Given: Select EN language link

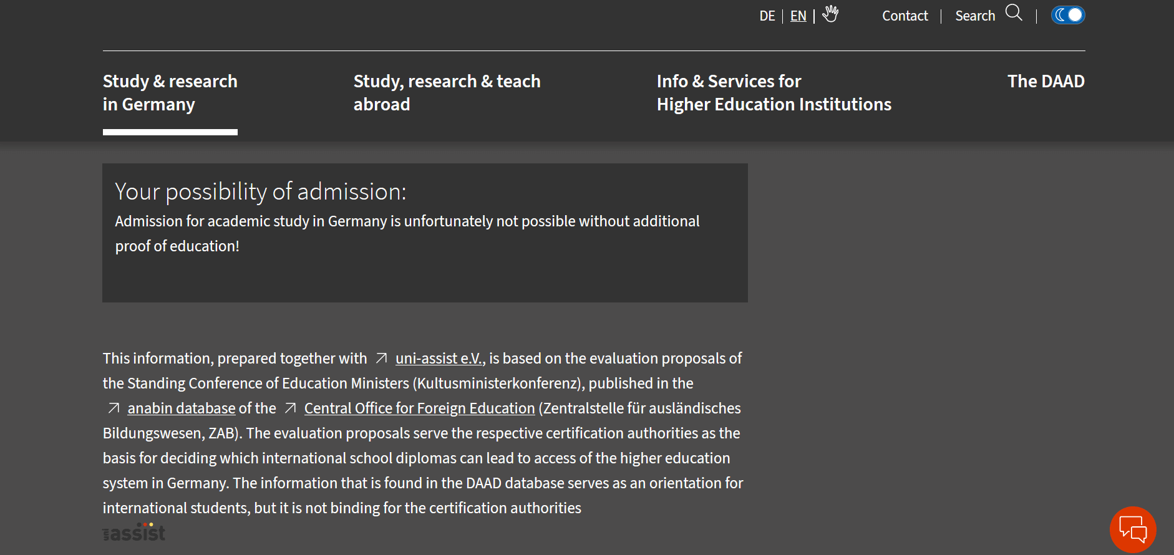Looking at the screenshot, I should [x=798, y=16].
